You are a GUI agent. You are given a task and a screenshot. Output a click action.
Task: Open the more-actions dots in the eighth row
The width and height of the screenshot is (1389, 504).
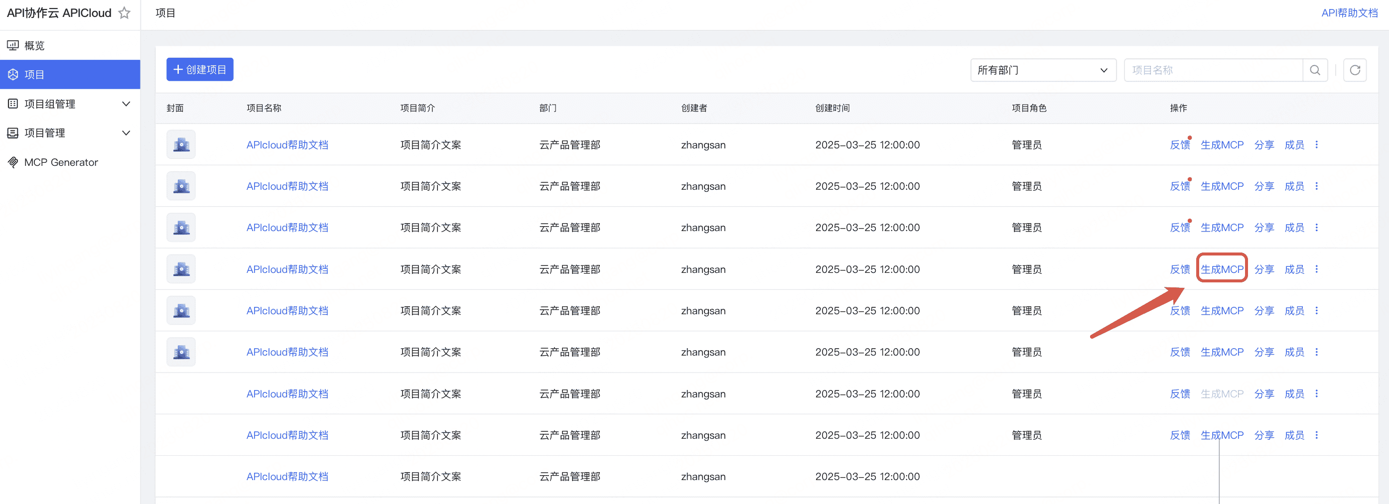(1316, 435)
